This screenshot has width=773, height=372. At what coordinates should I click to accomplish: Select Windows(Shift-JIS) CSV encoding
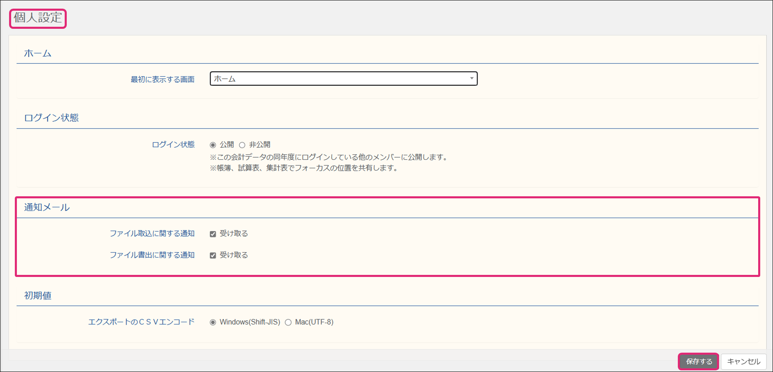(x=213, y=322)
